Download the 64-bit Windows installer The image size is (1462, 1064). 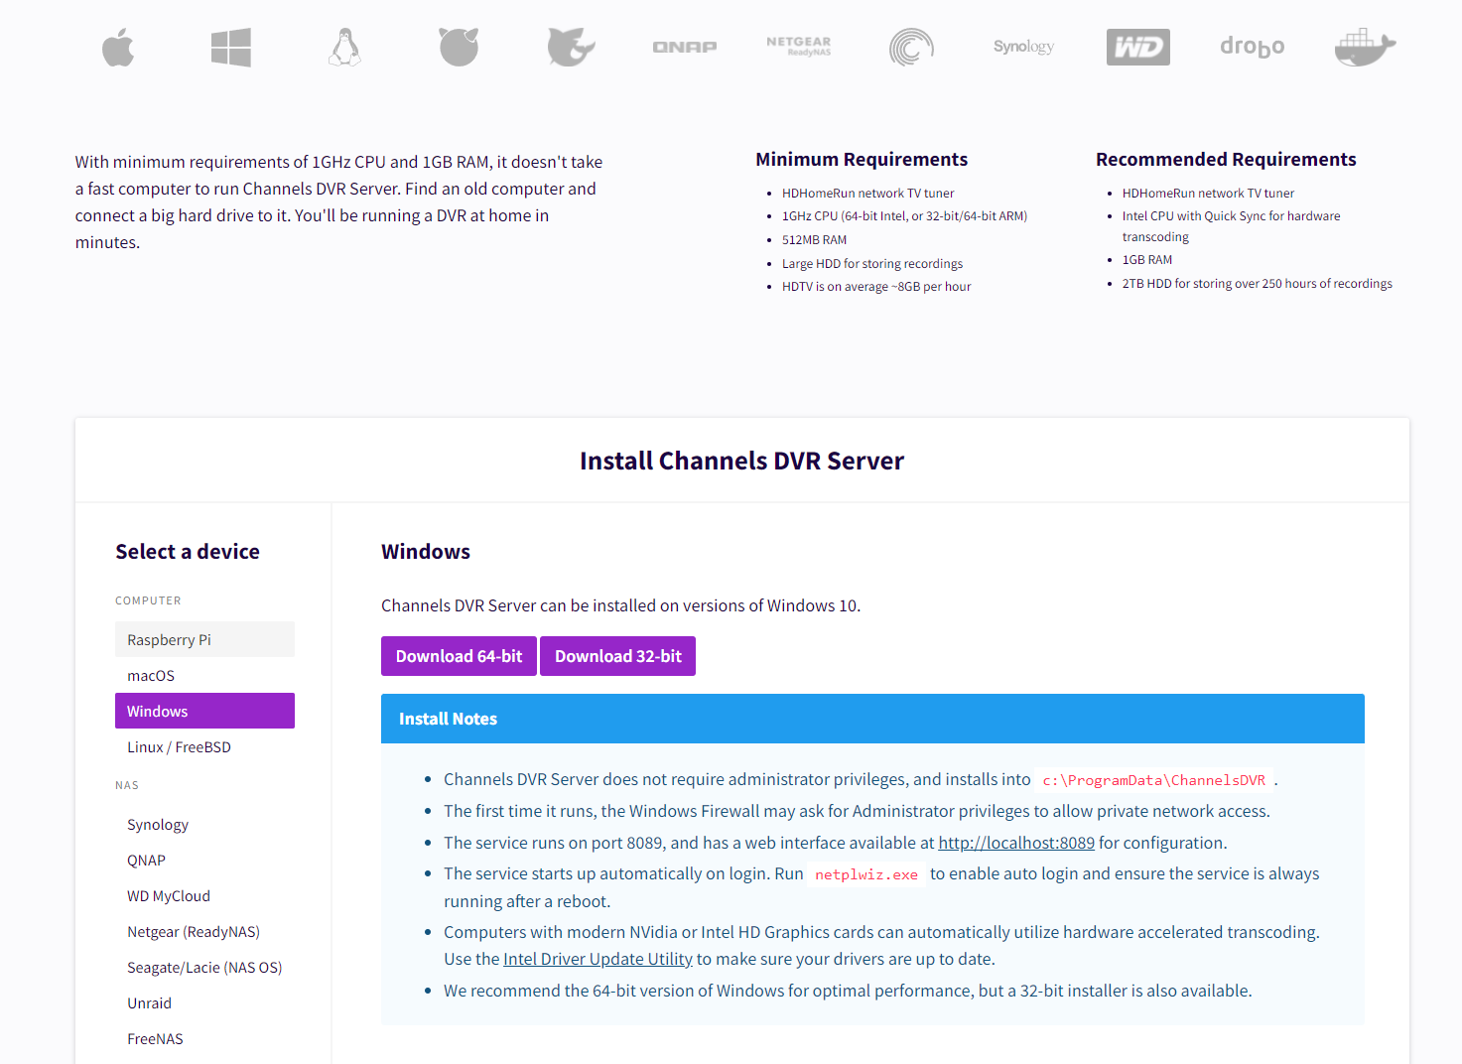click(x=459, y=656)
